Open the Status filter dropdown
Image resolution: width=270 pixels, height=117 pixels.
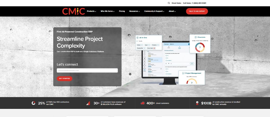tap(140, 45)
